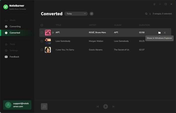Open the hamburger menu in title bar

click(154, 4)
